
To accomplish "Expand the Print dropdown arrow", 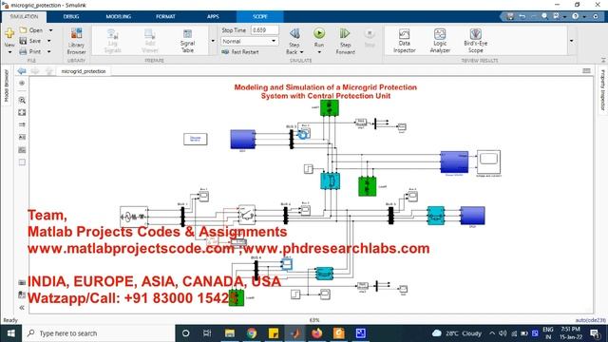I will click(x=49, y=51).
